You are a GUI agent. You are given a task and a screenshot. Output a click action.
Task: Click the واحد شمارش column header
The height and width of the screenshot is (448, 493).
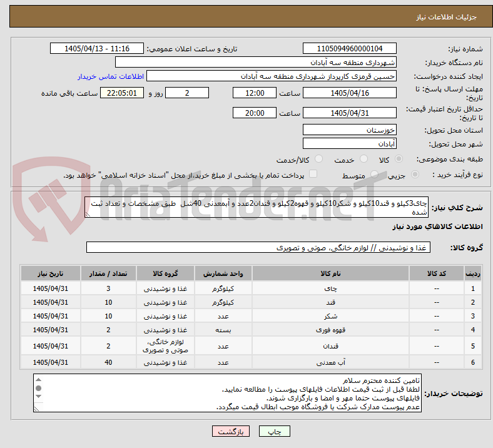click(x=223, y=273)
